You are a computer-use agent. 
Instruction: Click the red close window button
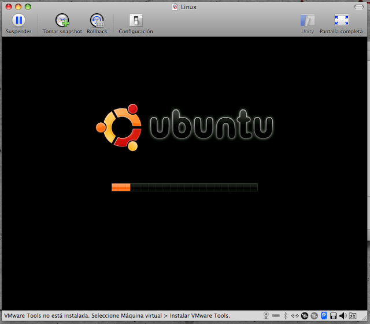[x=9, y=7]
